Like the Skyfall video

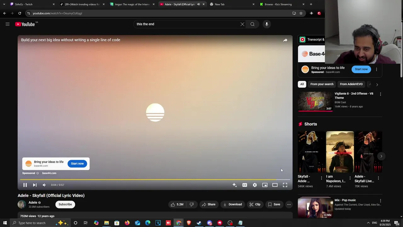coord(177,204)
